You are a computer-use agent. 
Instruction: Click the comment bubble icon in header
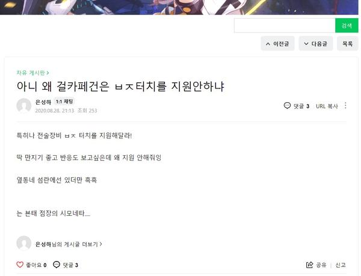coord(287,106)
